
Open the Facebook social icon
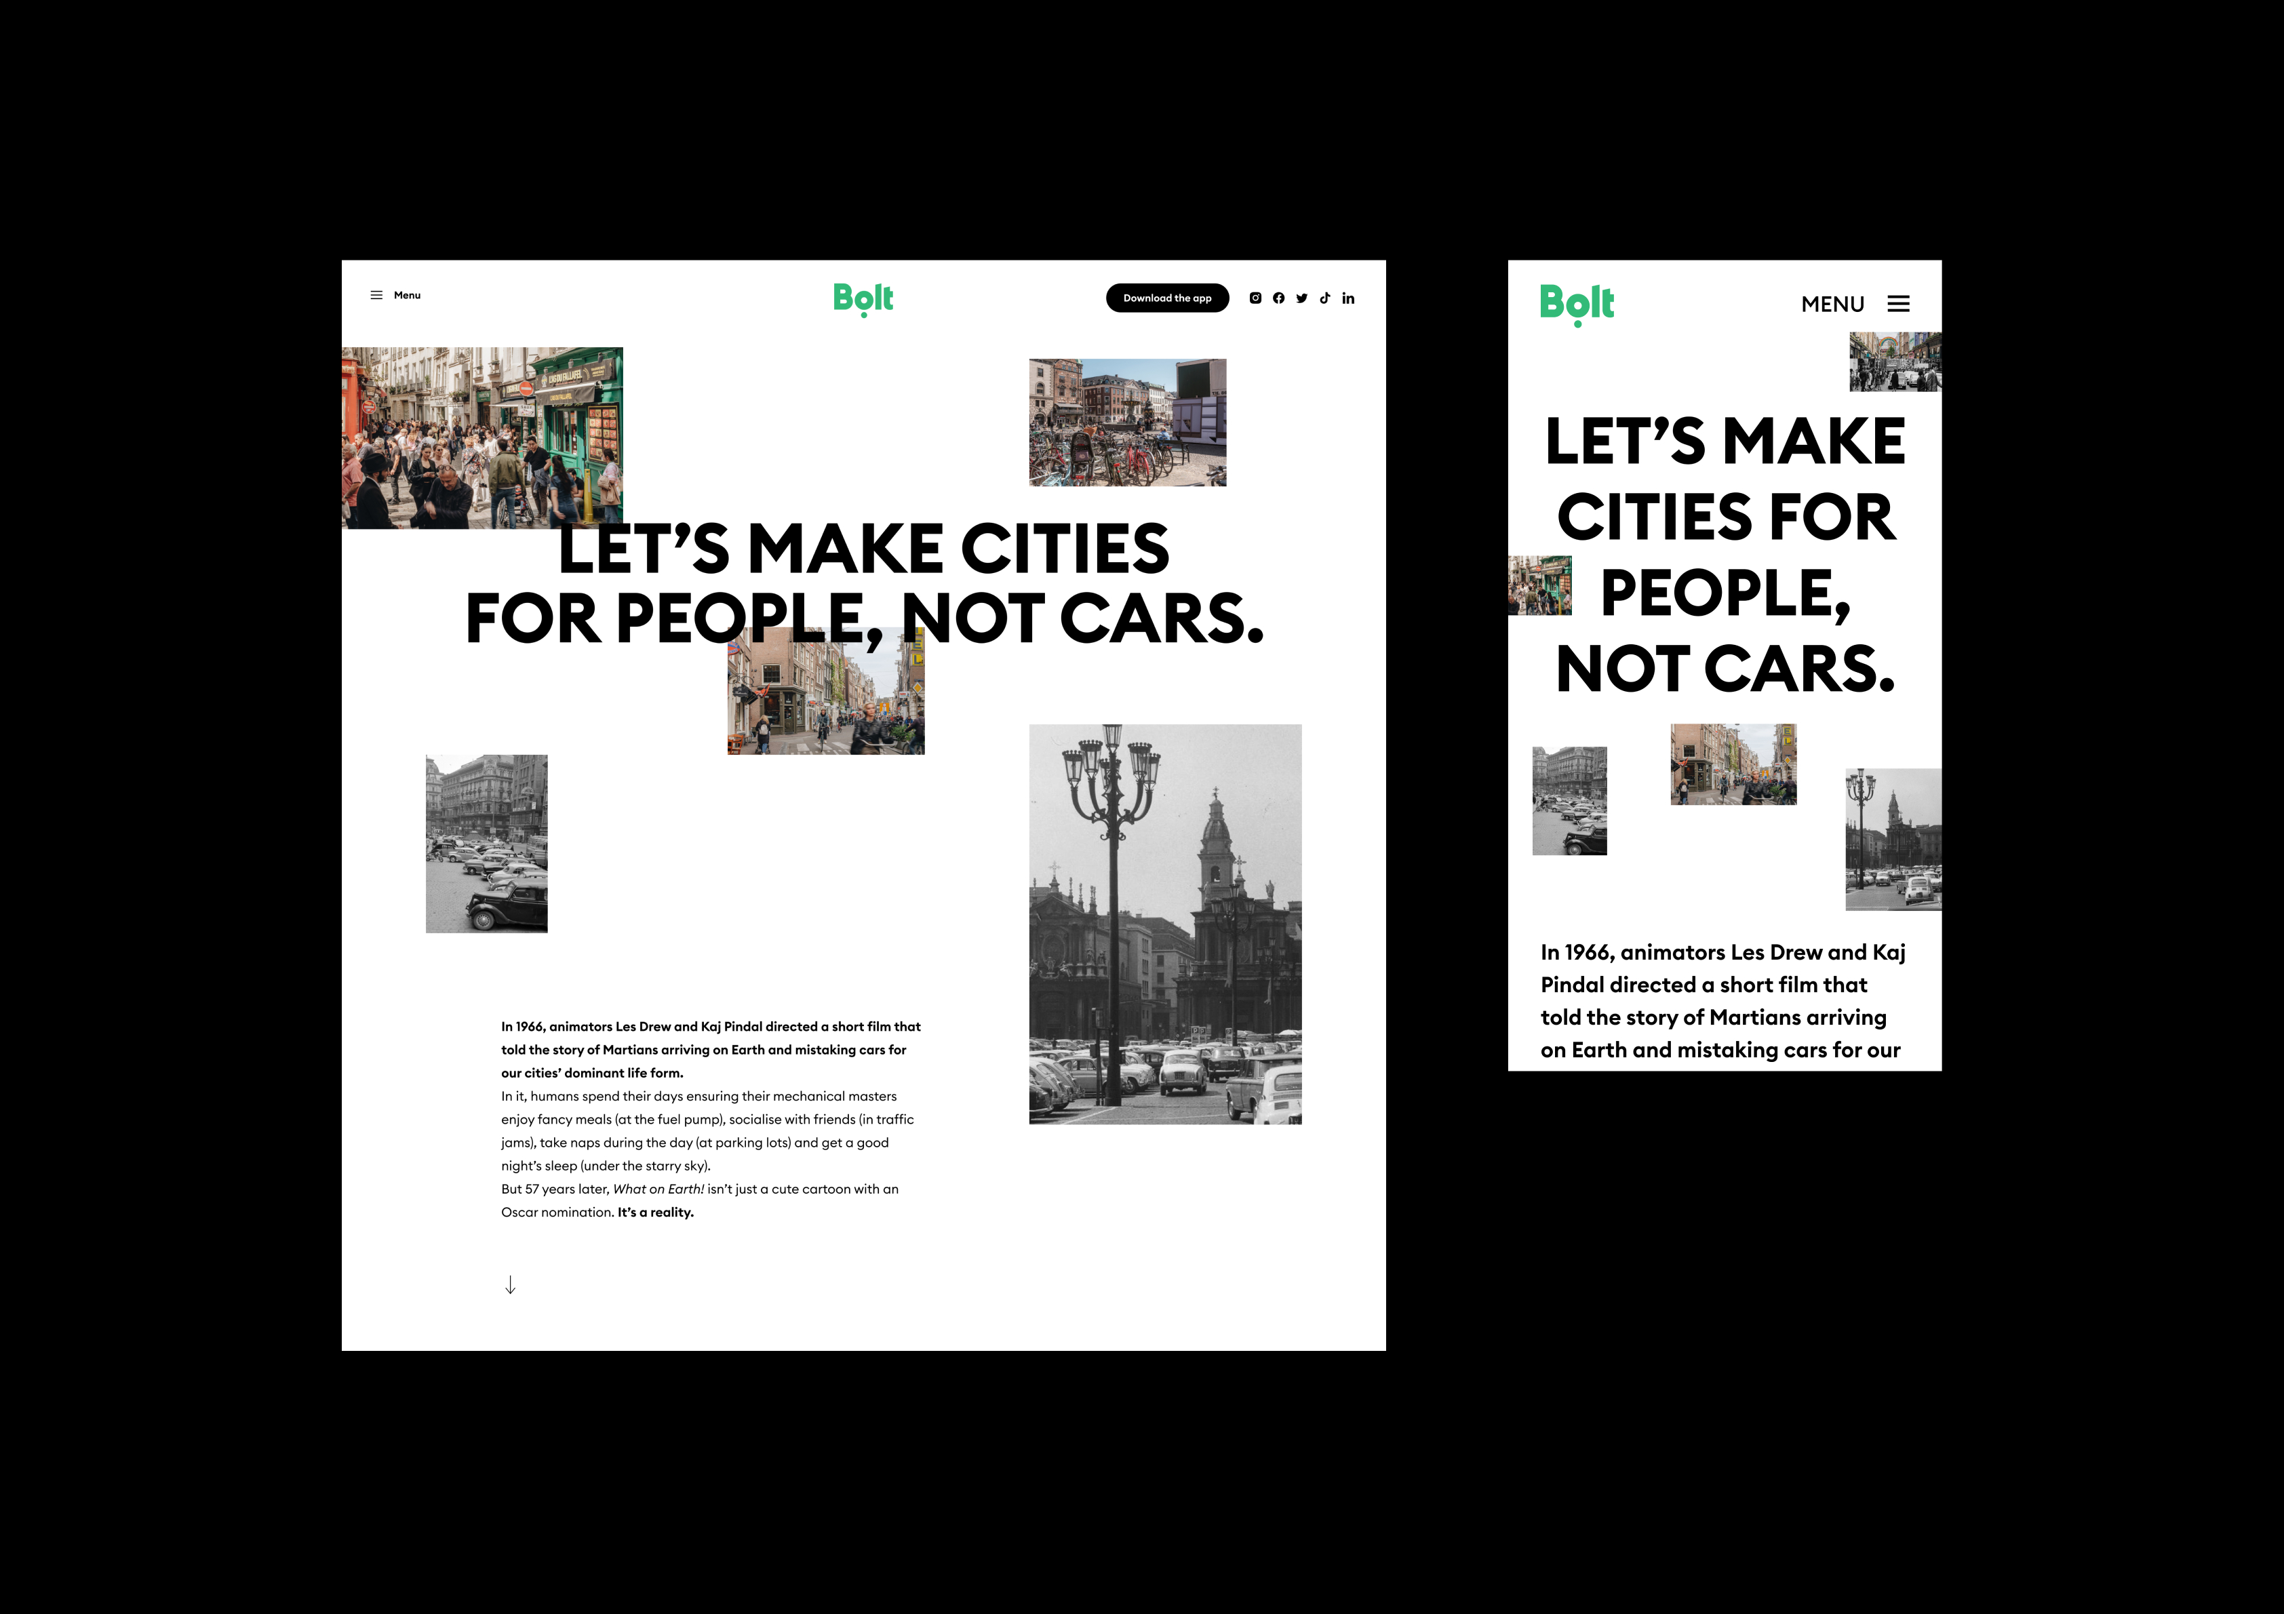[1278, 298]
